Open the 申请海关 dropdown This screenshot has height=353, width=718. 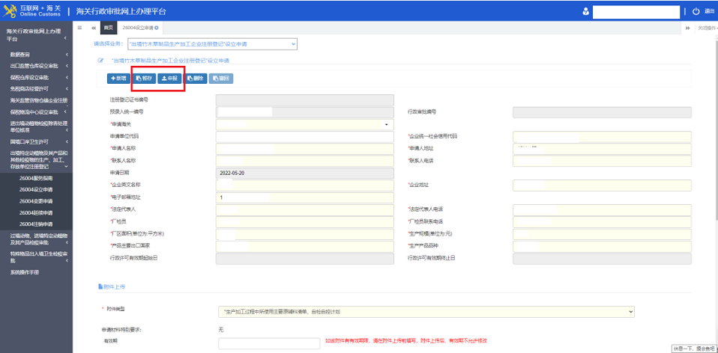click(304, 124)
